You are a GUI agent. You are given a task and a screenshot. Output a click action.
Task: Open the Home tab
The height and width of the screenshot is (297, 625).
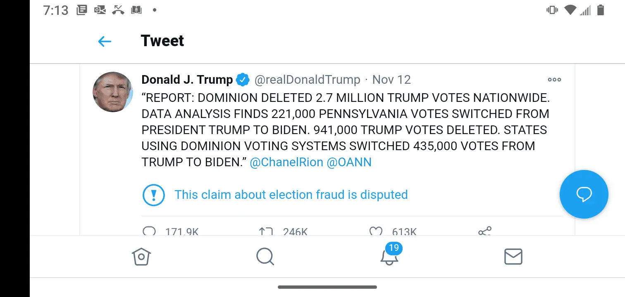pos(141,257)
